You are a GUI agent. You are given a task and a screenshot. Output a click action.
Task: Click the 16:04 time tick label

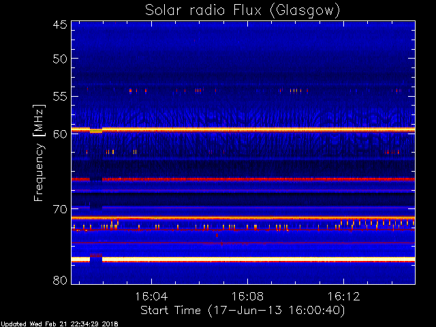[151, 296]
